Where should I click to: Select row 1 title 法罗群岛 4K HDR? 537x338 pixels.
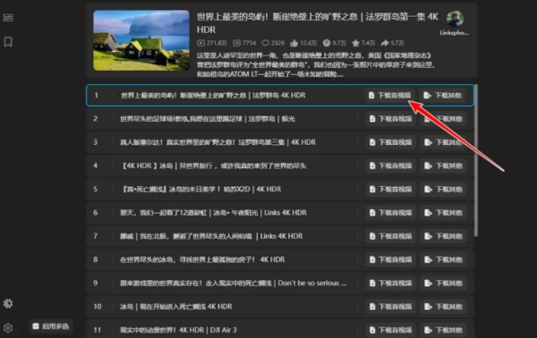[x=213, y=95]
